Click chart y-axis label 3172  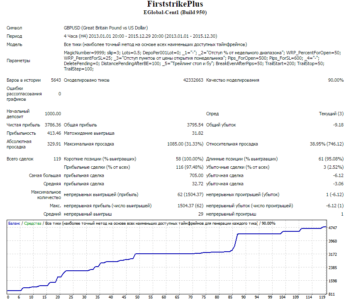pos(333,254)
